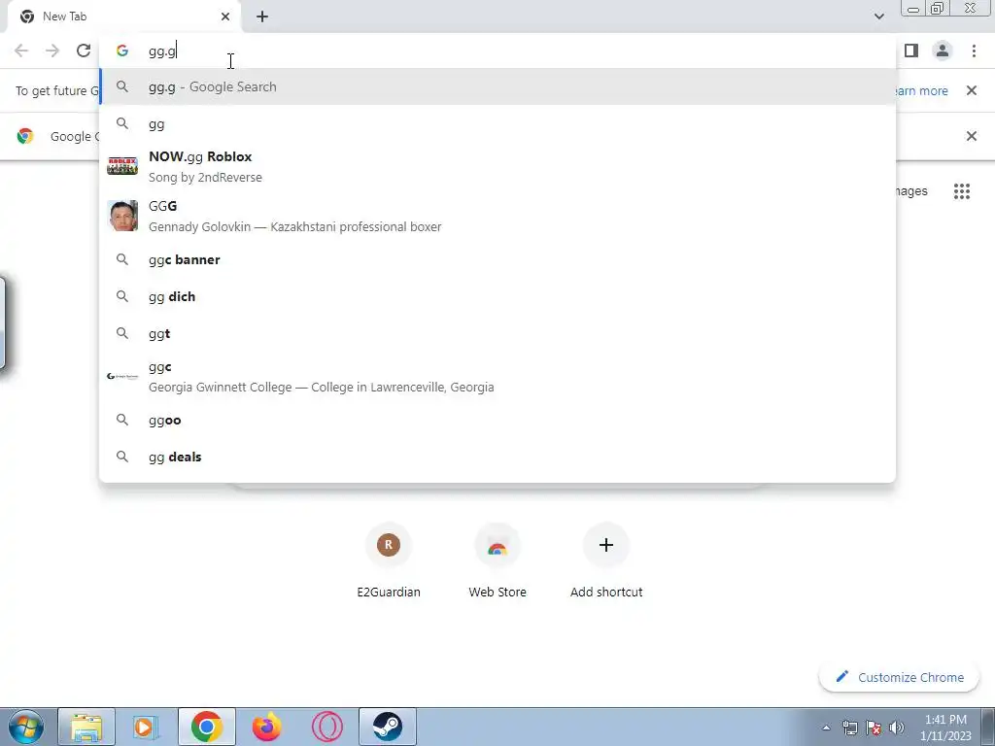Viewport: 995px width, 746px height.
Task: Close the New Tab tab
Action: [x=225, y=17]
